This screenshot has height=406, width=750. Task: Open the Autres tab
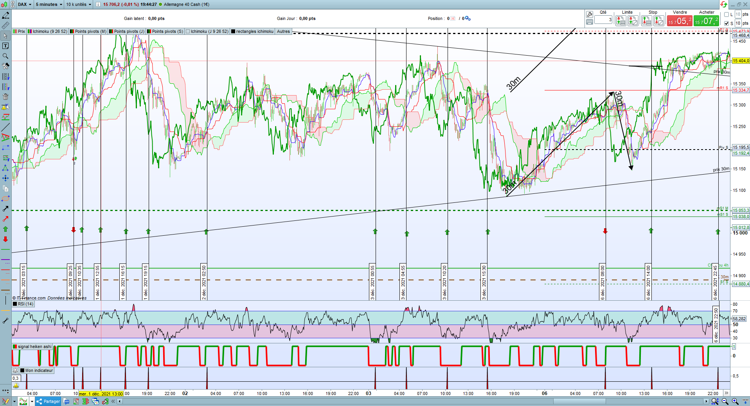point(283,31)
